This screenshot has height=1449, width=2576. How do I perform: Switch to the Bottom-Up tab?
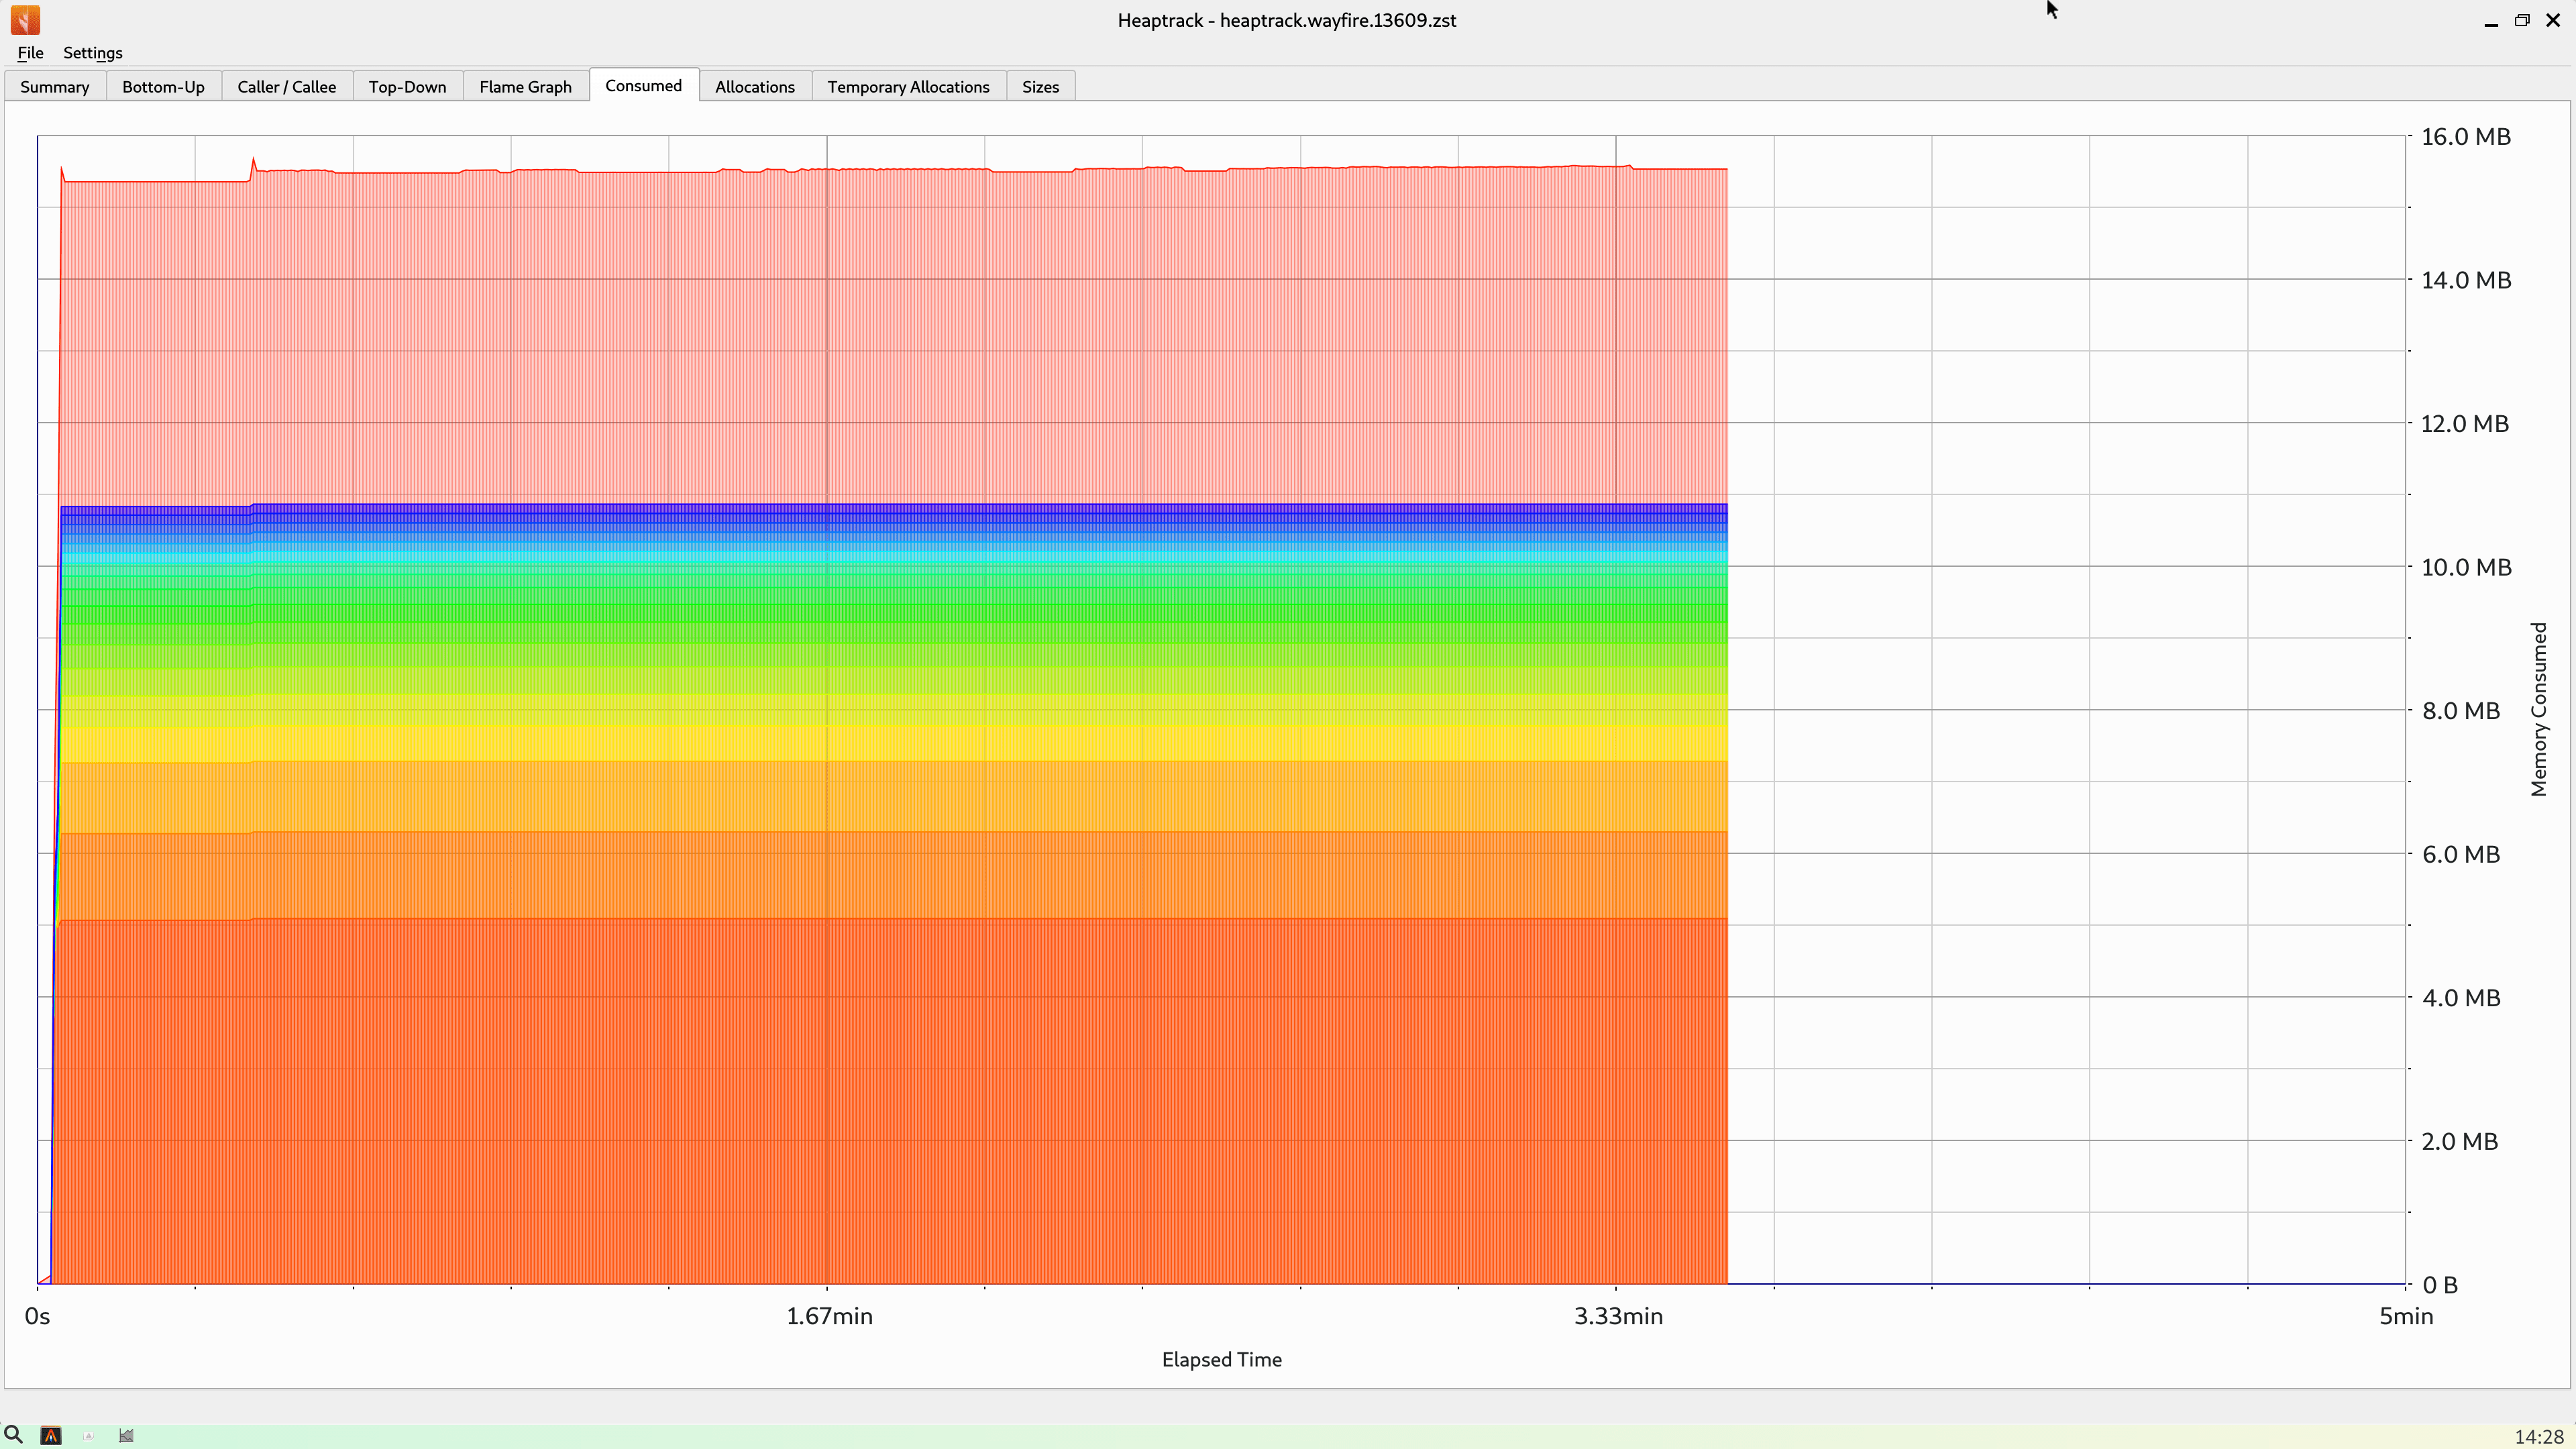coord(163,86)
